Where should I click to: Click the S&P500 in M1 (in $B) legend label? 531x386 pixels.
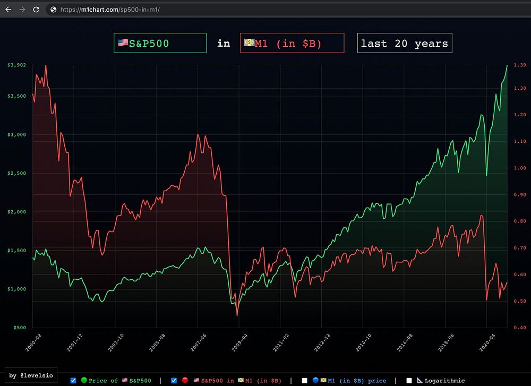tap(237, 381)
